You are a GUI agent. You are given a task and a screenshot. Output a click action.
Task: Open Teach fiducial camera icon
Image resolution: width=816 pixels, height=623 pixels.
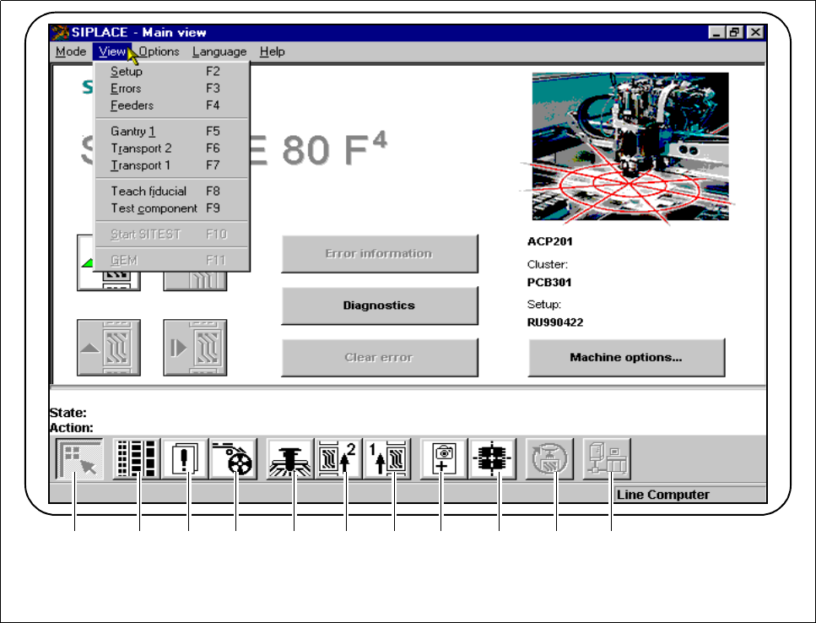[x=444, y=460]
